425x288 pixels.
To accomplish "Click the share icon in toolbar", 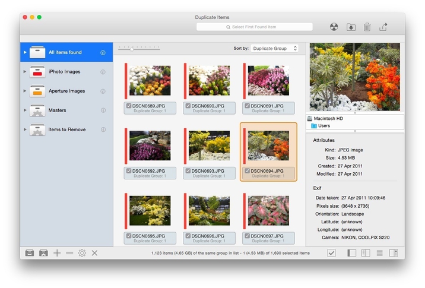I will pos(383,27).
